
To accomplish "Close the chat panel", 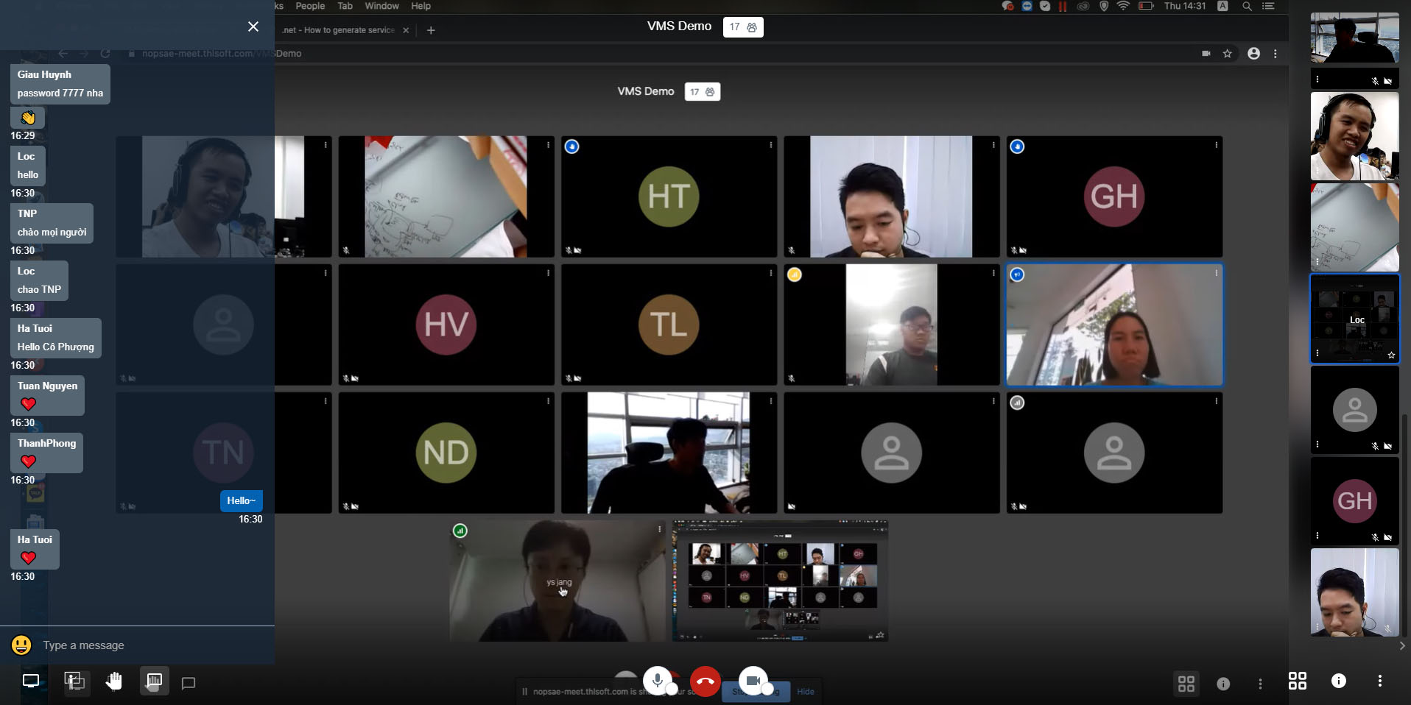I will coord(253,26).
